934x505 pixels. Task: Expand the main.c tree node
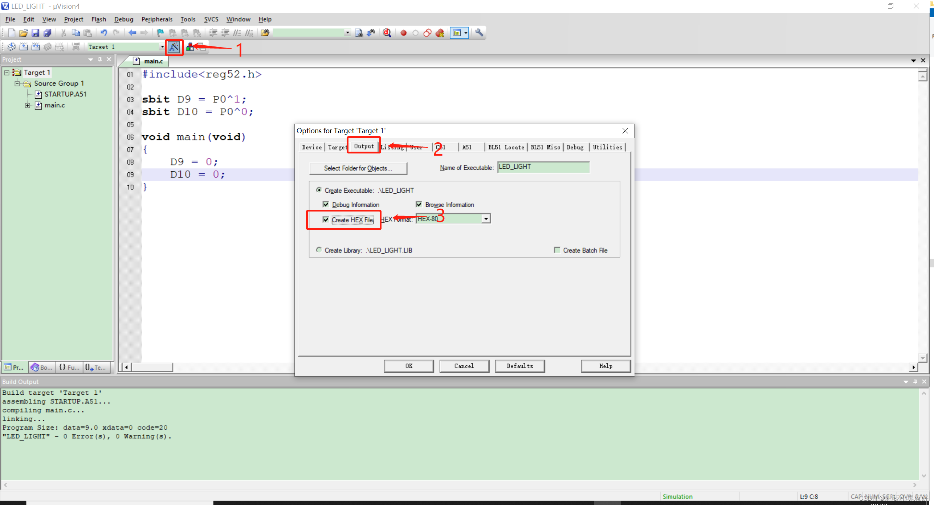(x=28, y=105)
